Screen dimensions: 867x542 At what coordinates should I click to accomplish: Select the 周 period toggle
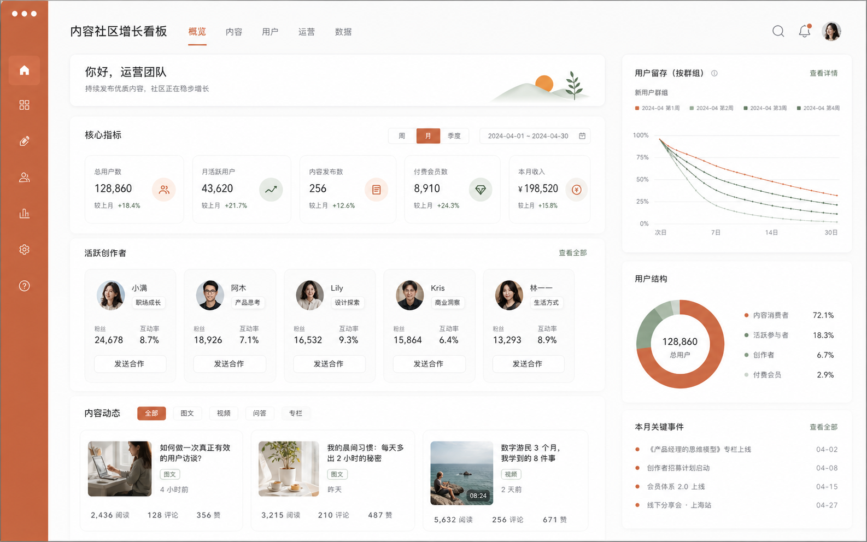[402, 136]
